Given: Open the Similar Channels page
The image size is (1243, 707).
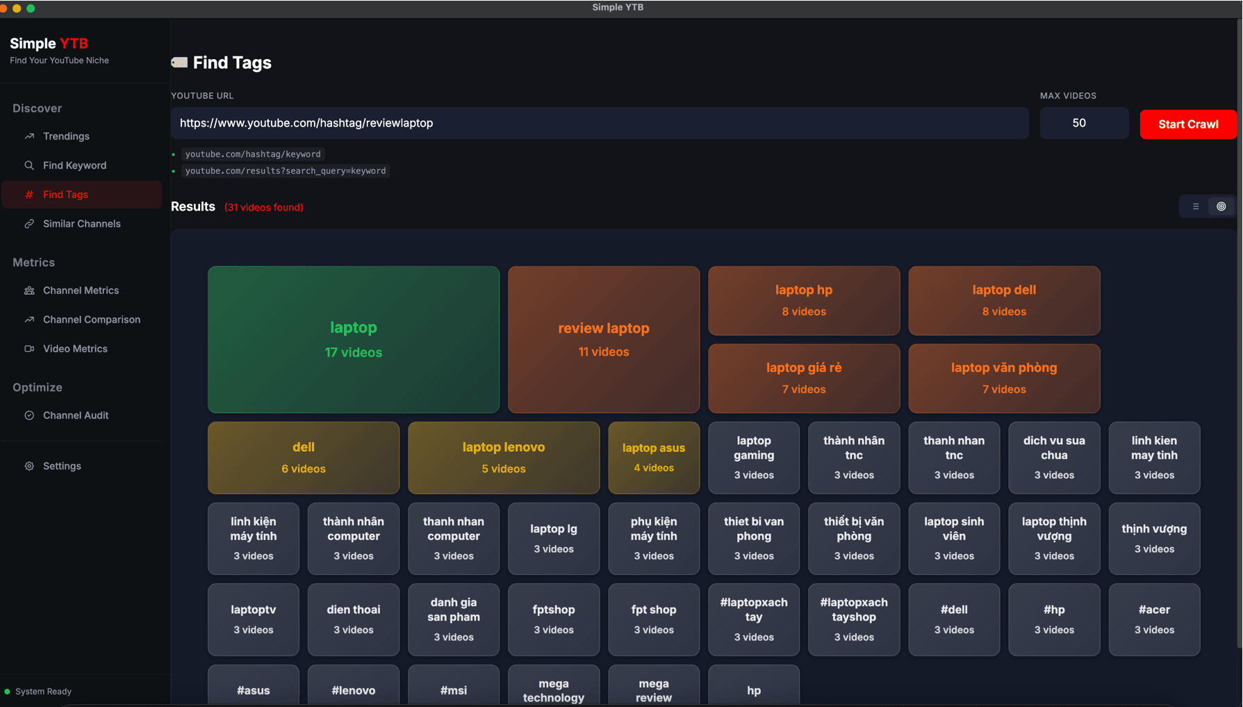Looking at the screenshot, I should (x=81, y=224).
